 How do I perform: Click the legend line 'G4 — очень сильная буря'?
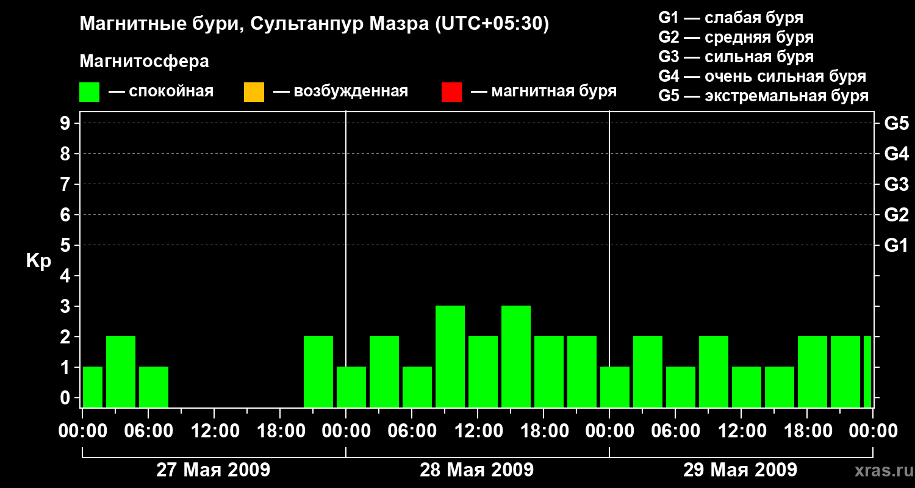[762, 76]
